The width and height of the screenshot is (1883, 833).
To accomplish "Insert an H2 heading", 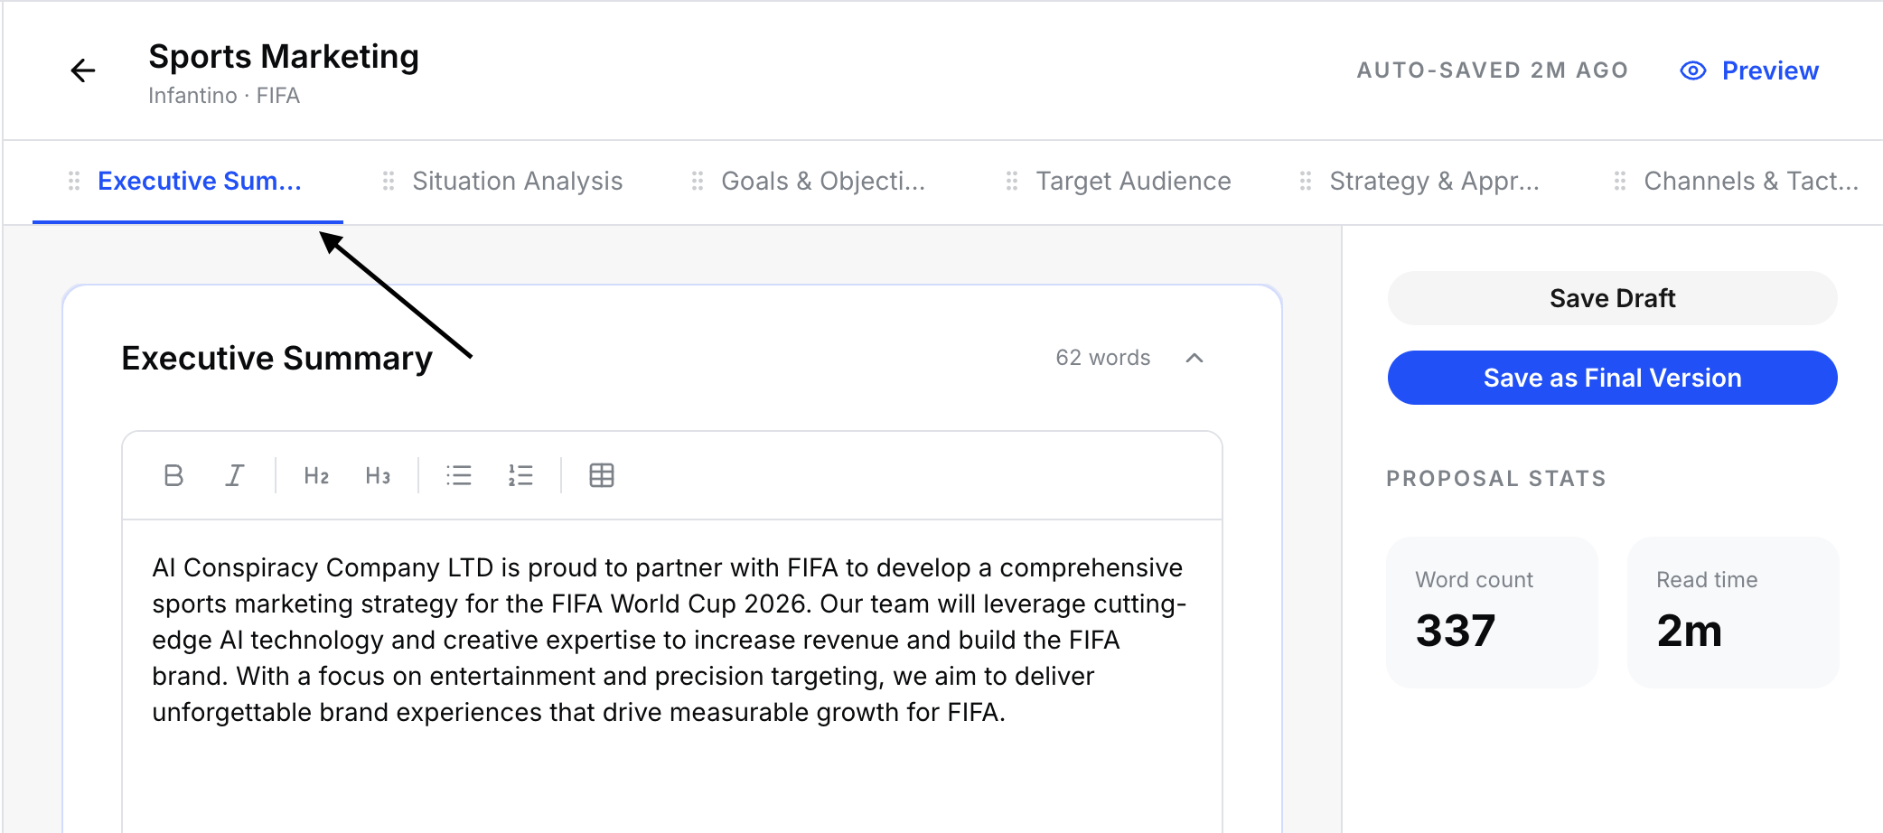I will pos(316,475).
